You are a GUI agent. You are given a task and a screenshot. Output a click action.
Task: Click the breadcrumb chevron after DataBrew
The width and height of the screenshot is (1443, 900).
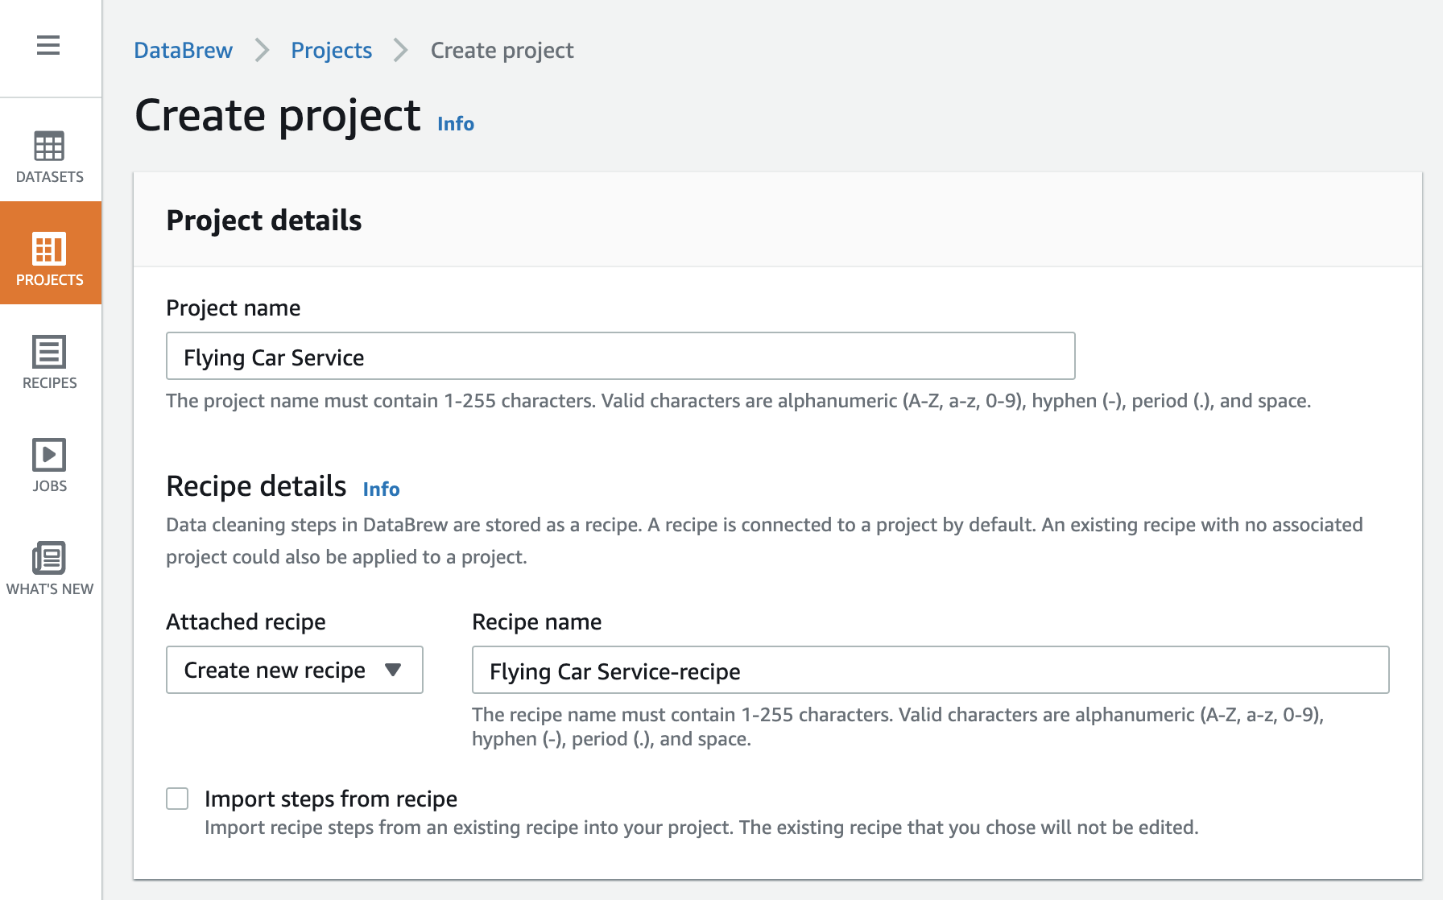click(262, 50)
